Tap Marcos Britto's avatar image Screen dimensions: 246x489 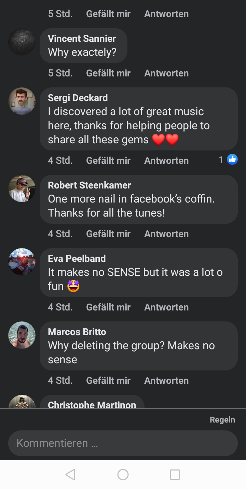22,335
